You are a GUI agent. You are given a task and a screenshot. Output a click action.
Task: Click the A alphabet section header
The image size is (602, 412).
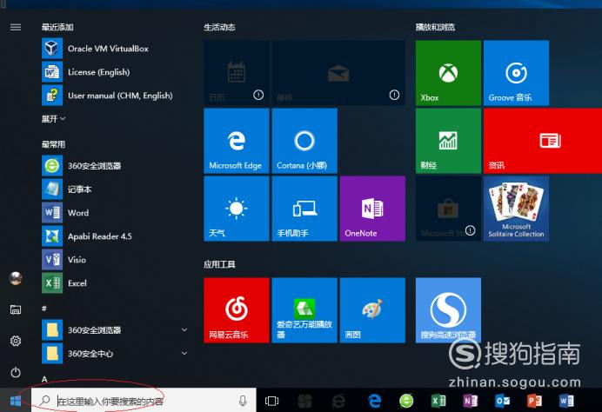(x=44, y=379)
